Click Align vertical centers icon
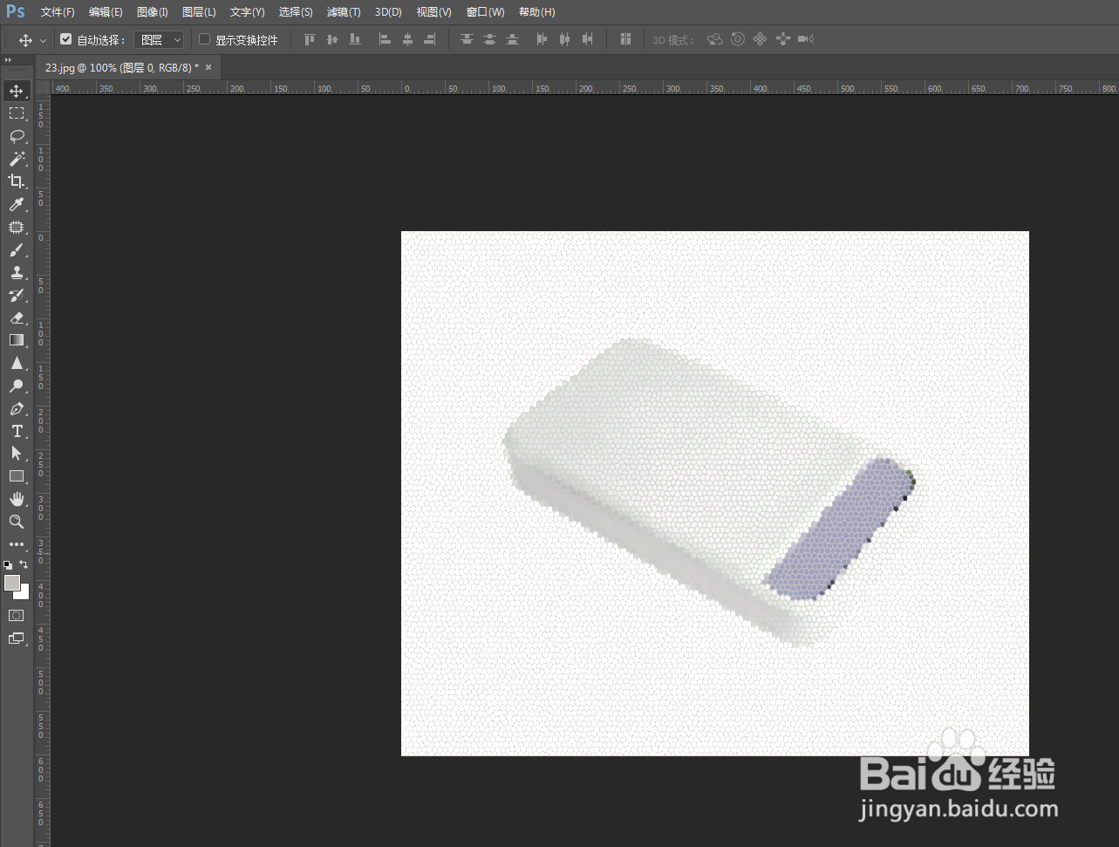1119x847 pixels. (x=332, y=39)
